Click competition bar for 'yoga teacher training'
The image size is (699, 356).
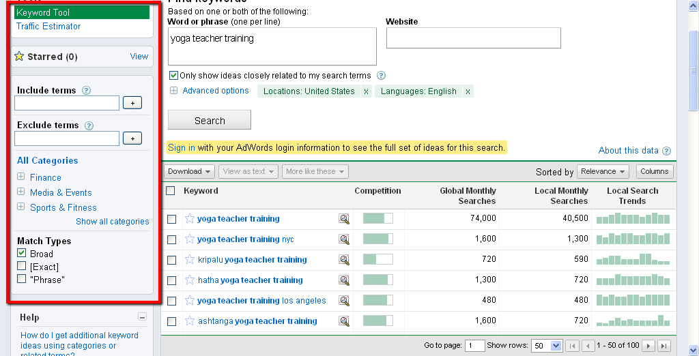[377, 219]
